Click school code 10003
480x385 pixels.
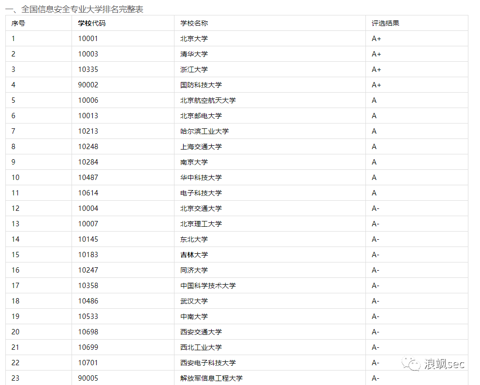pyautogui.click(x=88, y=54)
